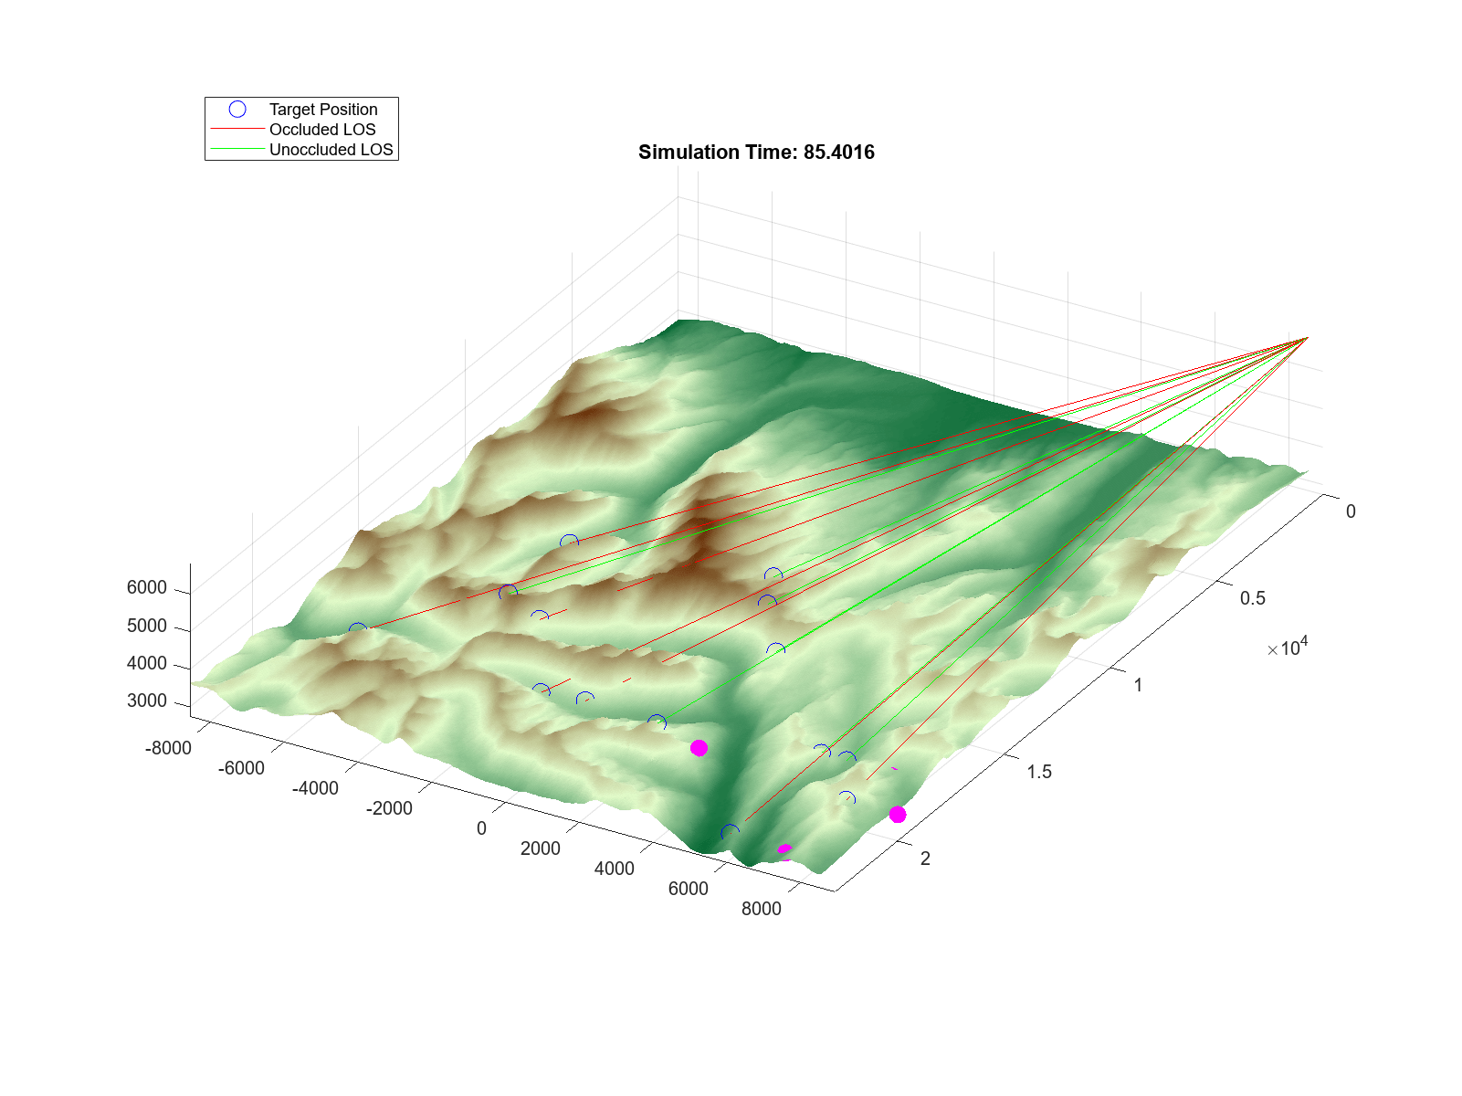Viewport: 1462px width, 1096px height.
Task: Click the "-4000" axis tick label
Action: 315,788
